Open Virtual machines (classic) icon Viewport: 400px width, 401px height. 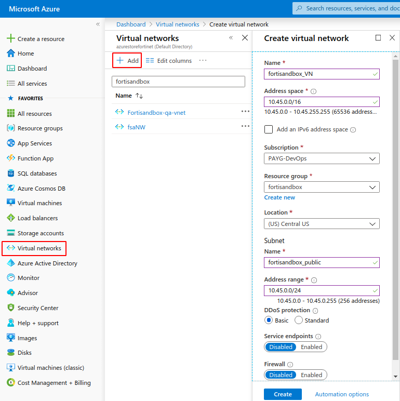pos(11,368)
